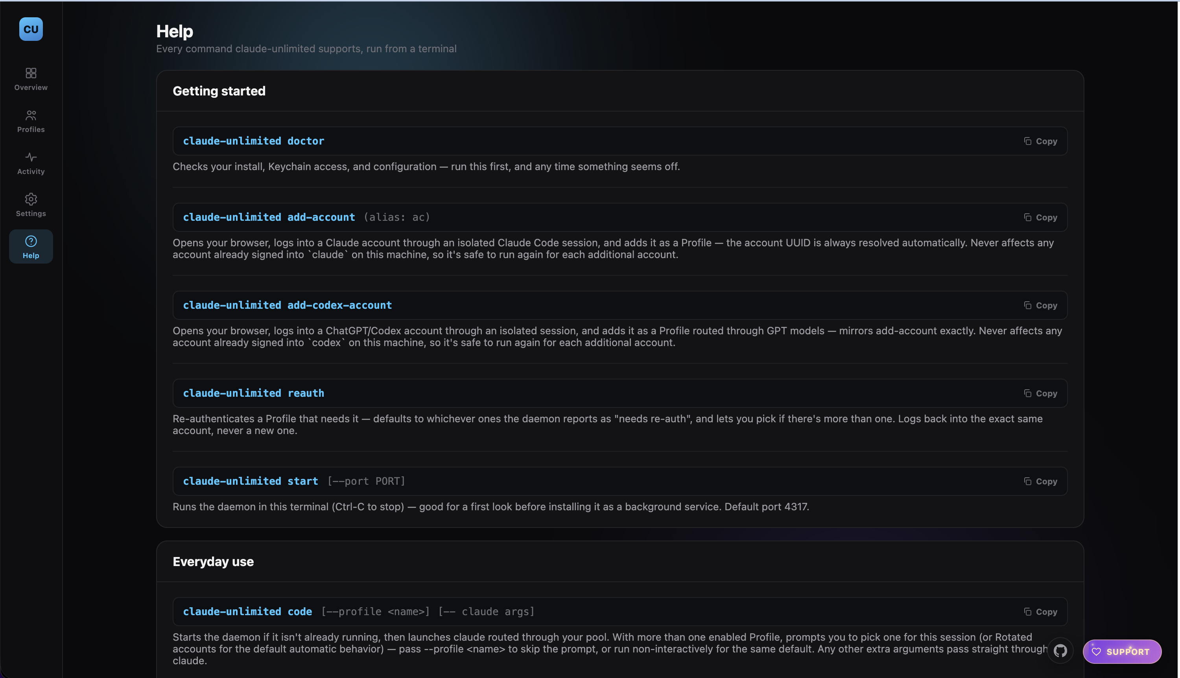Screen dimensions: 1180x678
Task: Click the claude-unlimited add-codex-account command text
Action: point(287,305)
